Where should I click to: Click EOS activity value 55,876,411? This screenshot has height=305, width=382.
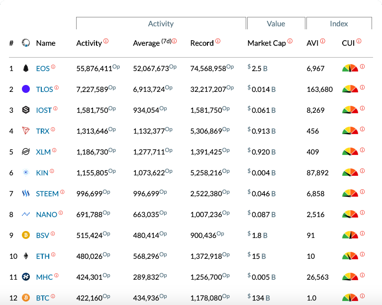click(x=95, y=69)
